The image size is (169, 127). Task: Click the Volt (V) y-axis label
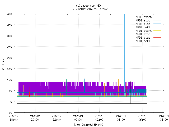(3, 63)
